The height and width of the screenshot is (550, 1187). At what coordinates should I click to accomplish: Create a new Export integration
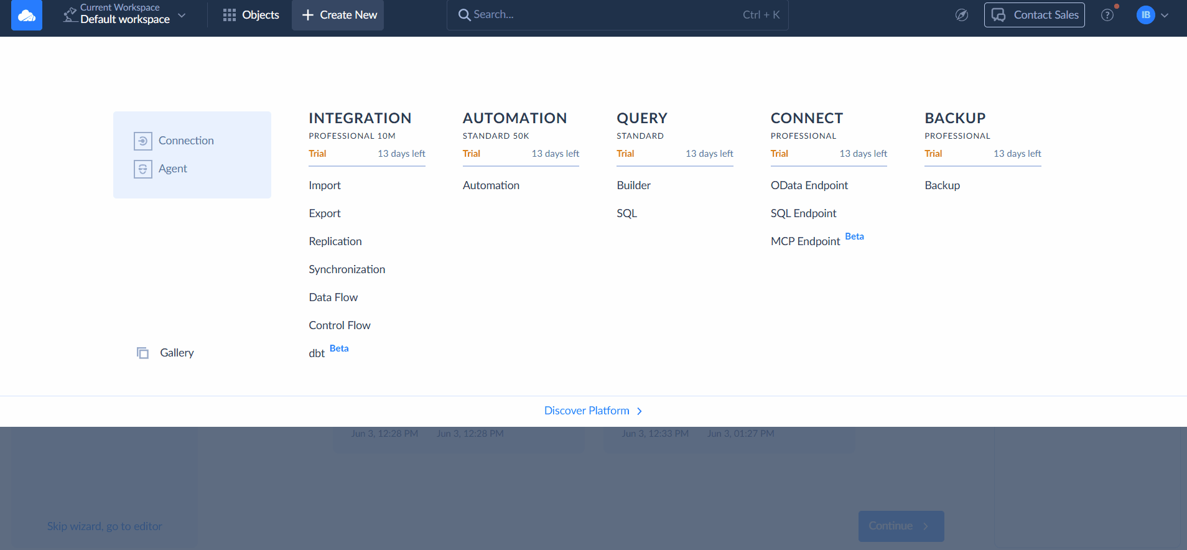pos(325,213)
